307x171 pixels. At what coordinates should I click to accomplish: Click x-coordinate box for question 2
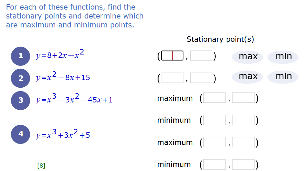point(172,78)
